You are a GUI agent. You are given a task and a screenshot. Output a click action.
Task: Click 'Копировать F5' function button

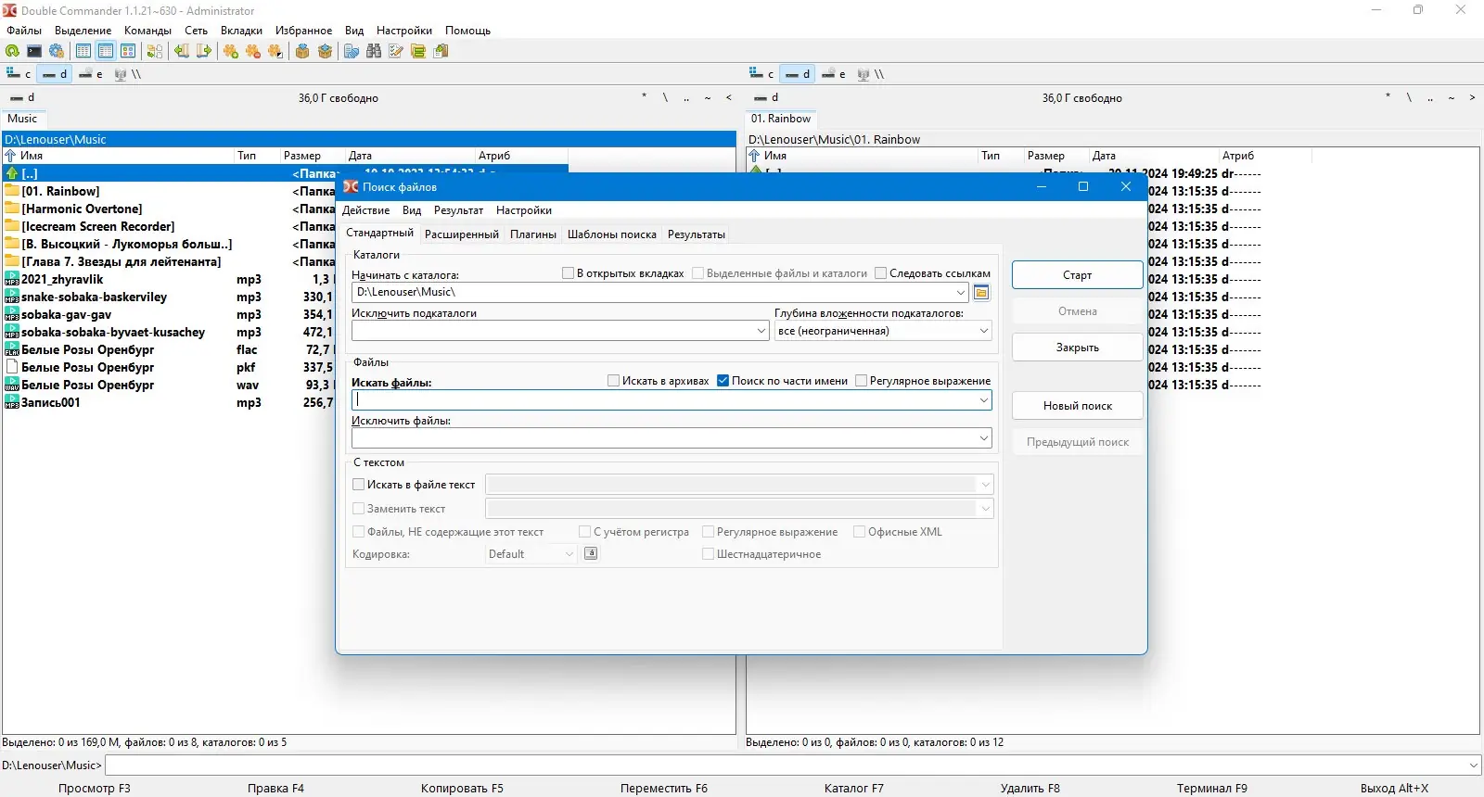(462, 789)
